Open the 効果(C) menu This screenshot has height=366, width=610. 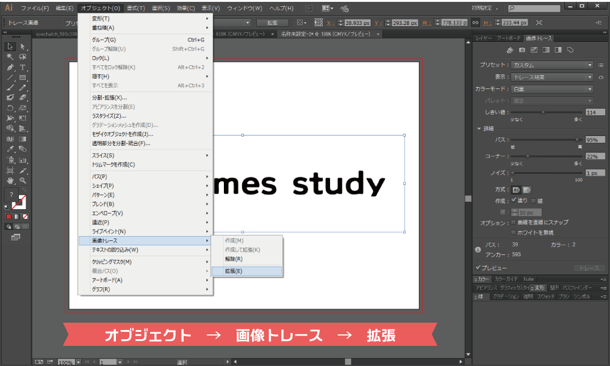[x=185, y=8]
